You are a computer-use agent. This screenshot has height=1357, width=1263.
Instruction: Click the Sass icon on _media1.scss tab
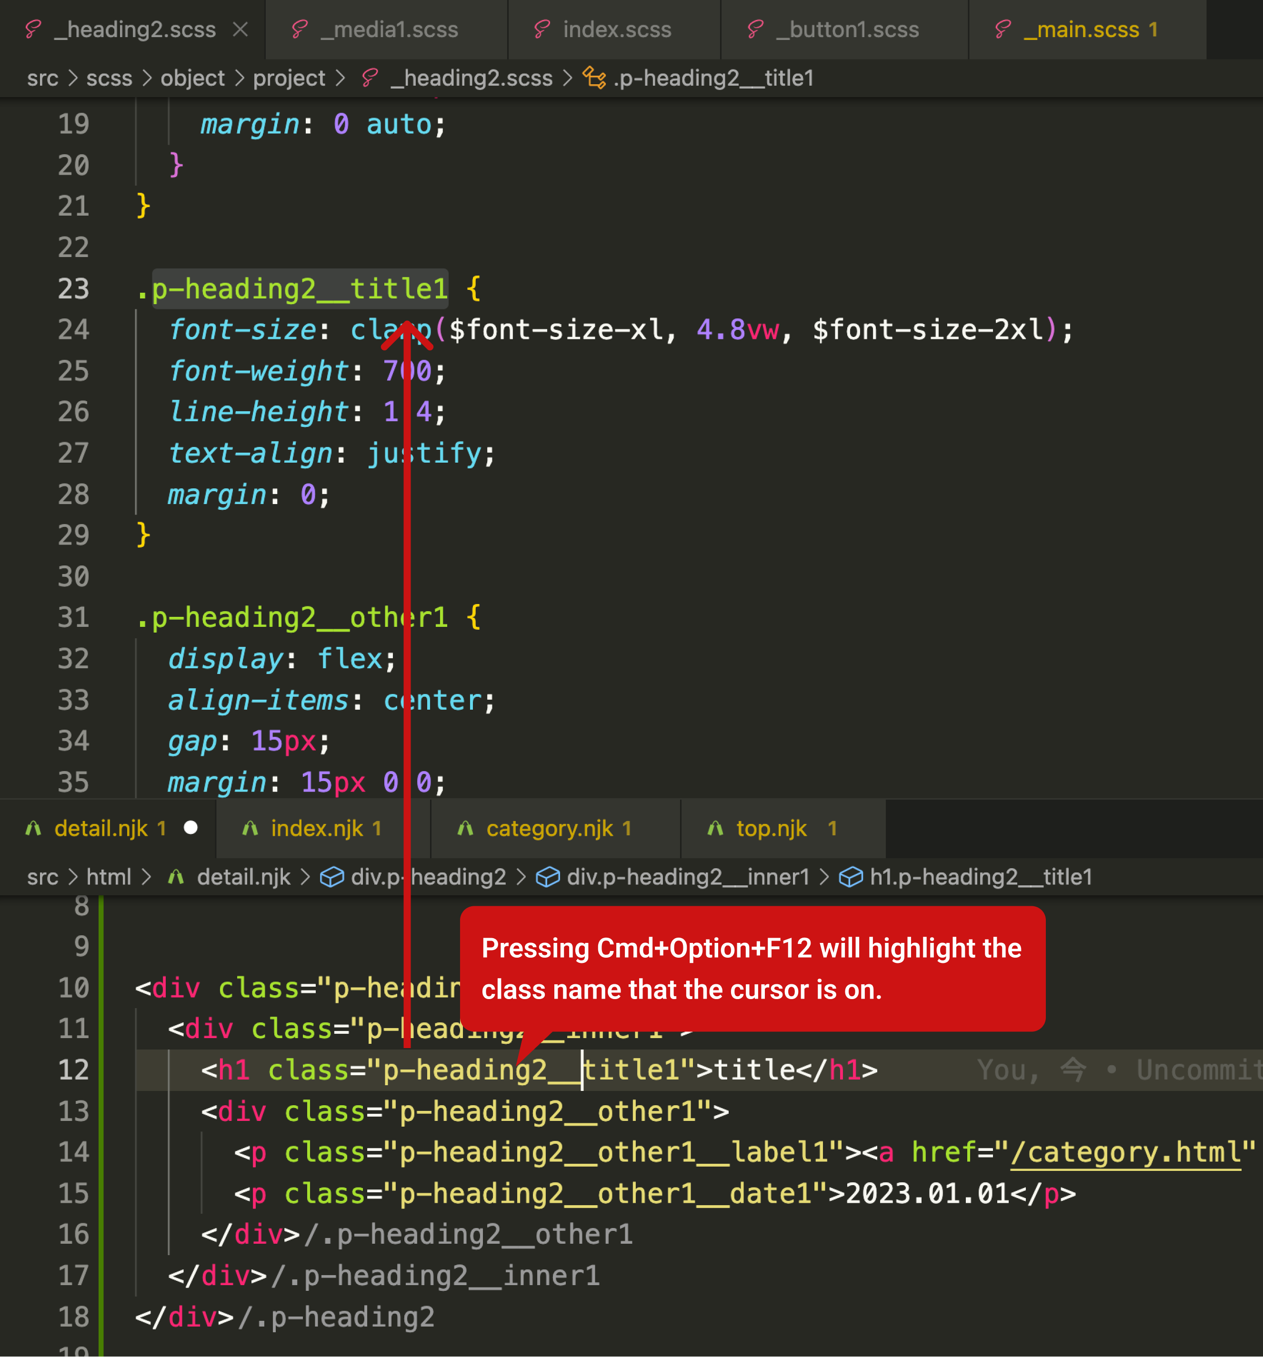(299, 30)
